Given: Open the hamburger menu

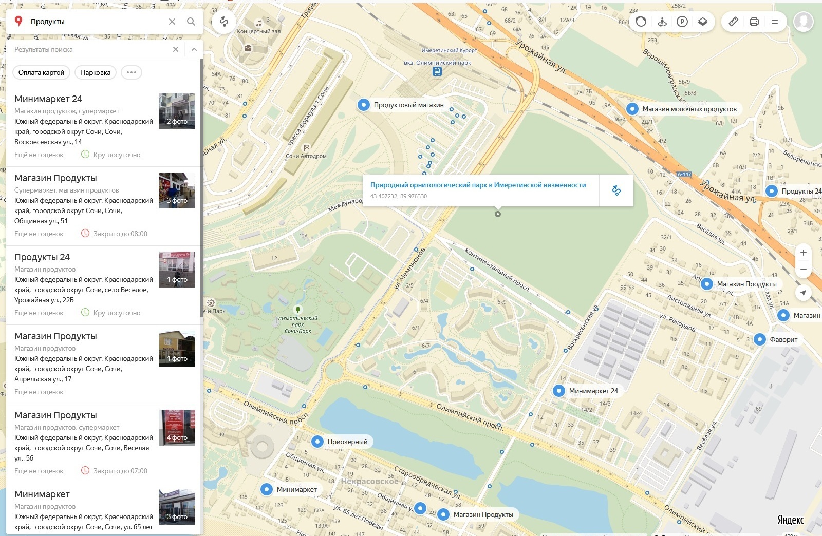Looking at the screenshot, I should click(775, 22).
